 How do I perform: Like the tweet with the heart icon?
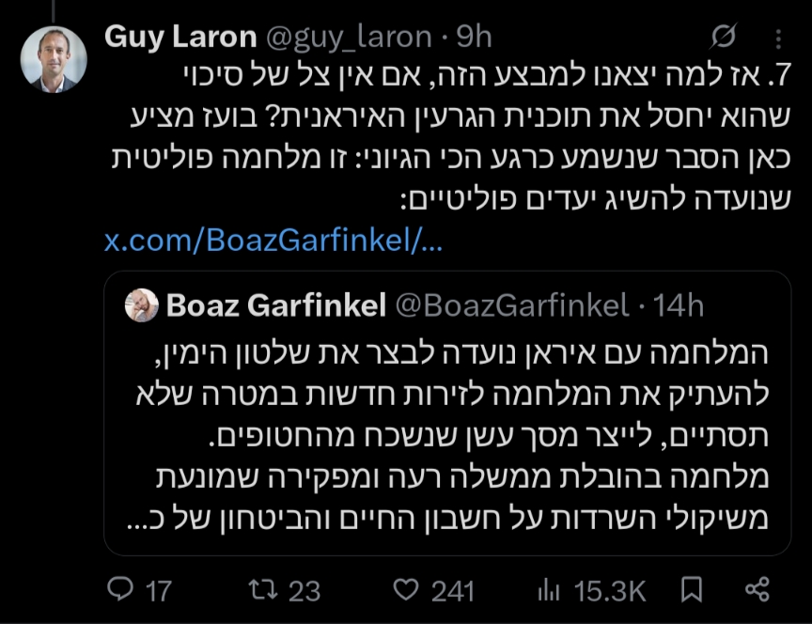point(405,589)
